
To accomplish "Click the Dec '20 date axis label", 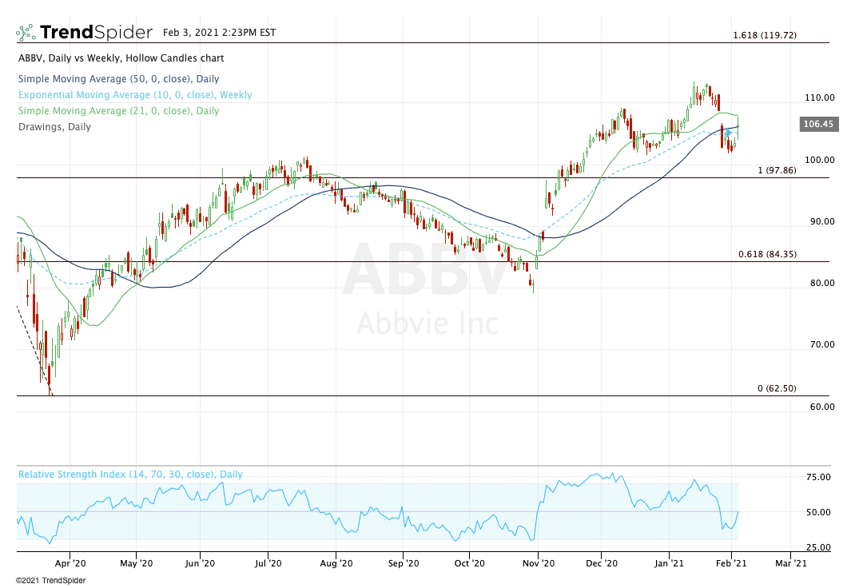I will 602,563.
